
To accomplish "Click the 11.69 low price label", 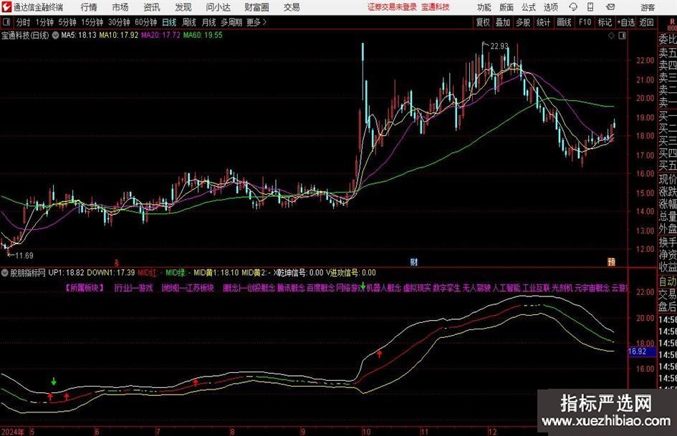I will 24,256.
